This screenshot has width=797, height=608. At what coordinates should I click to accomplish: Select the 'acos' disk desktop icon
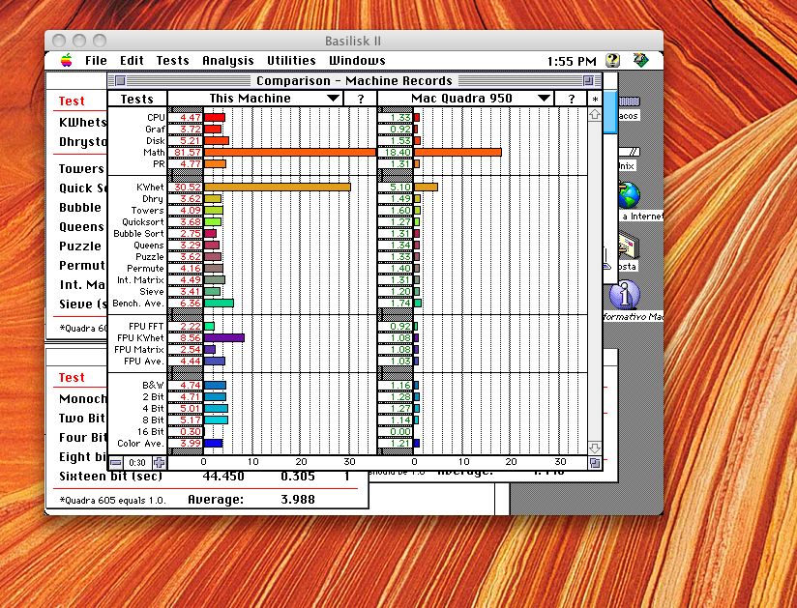point(629,101)
